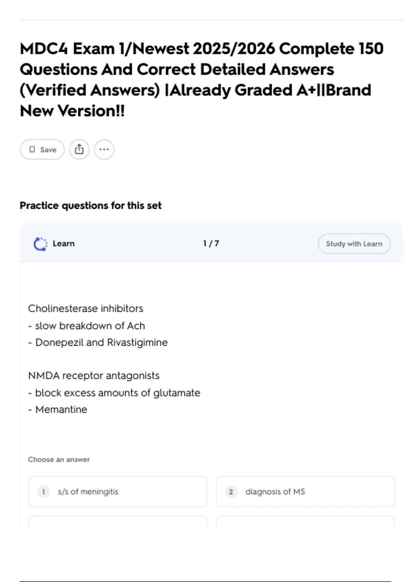Click the "NMDA receptor antagonists" line
Screen dimensions: 411x582
coord(94,376)
